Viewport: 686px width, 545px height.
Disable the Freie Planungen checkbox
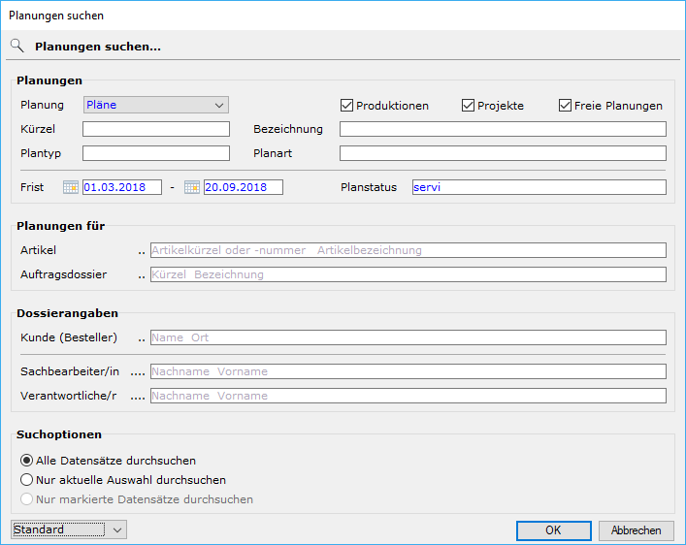tap(565, 106)
